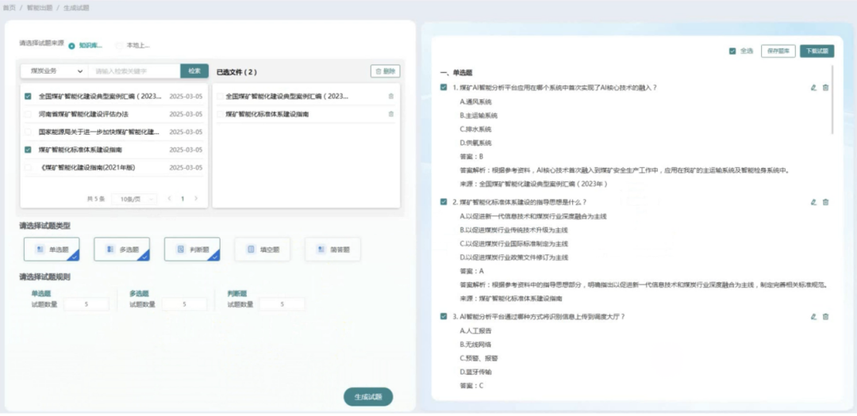Click option D.供氧系统 in question 1
The image size is (857, 416).
(x=476, y=143)
